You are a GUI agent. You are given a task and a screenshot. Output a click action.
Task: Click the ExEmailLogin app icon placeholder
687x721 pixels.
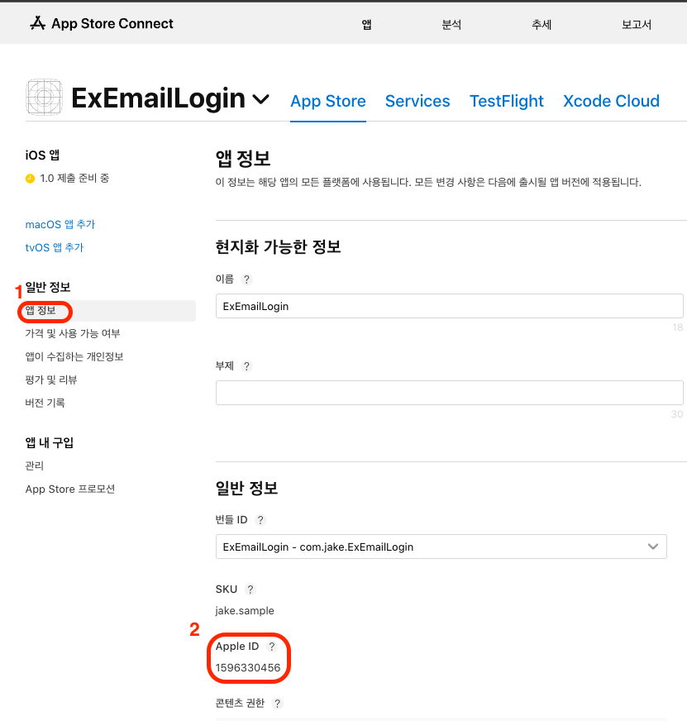[x=44, y=97]
